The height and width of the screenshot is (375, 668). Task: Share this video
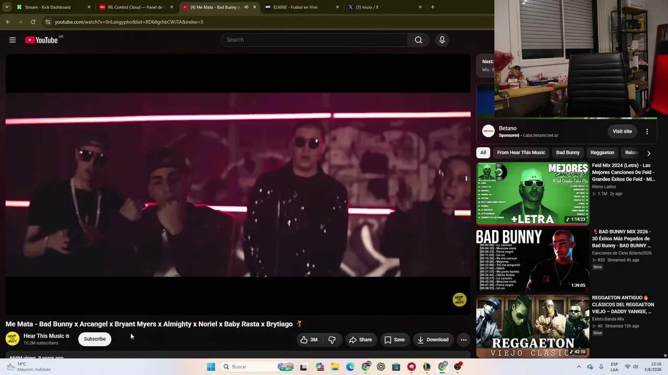(x=361, y=340)
